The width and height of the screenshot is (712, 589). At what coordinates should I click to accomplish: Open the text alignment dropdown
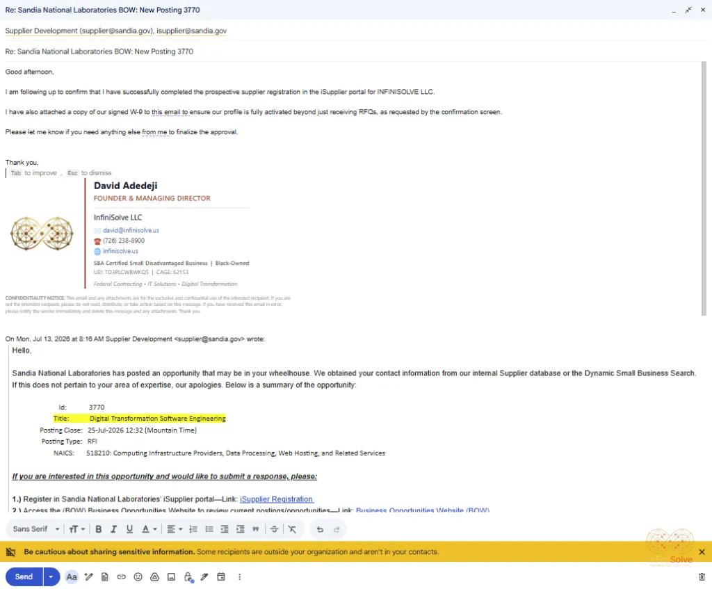point(175,529)
